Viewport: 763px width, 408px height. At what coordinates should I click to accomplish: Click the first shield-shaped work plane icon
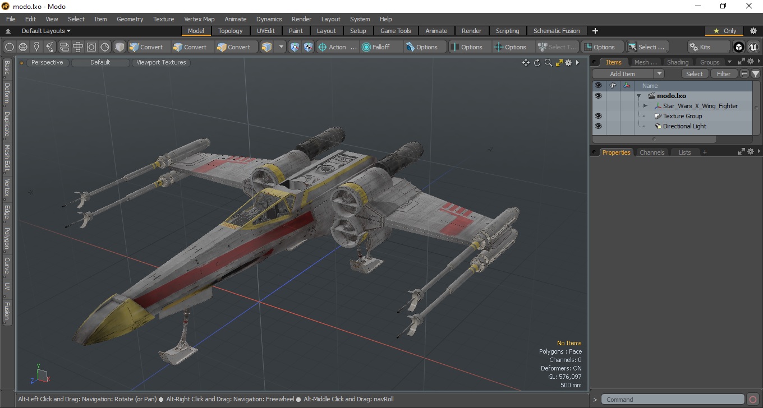click(x=295, y=47)
